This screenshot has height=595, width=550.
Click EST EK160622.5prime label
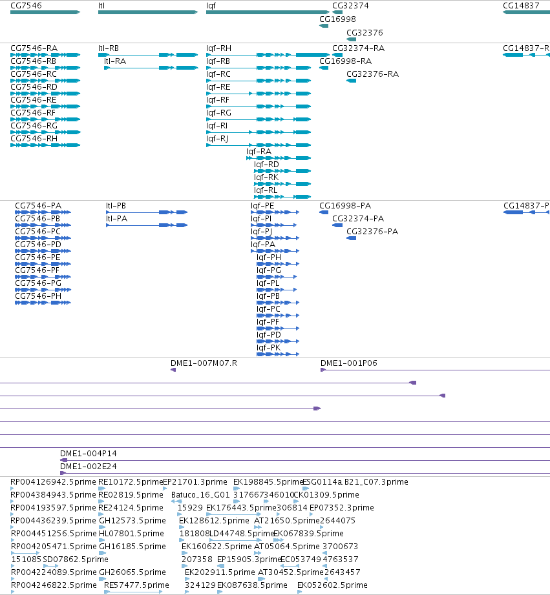click(x=217, y=547)
